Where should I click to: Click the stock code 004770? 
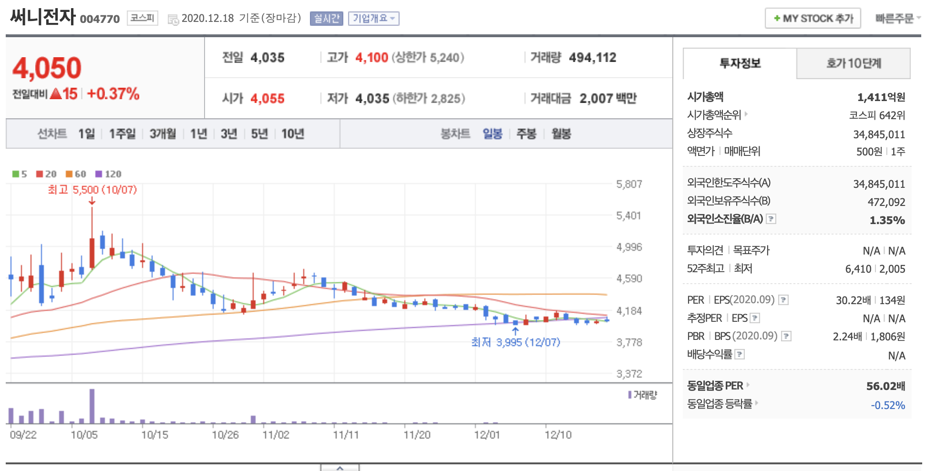click(x=100, y=19)
